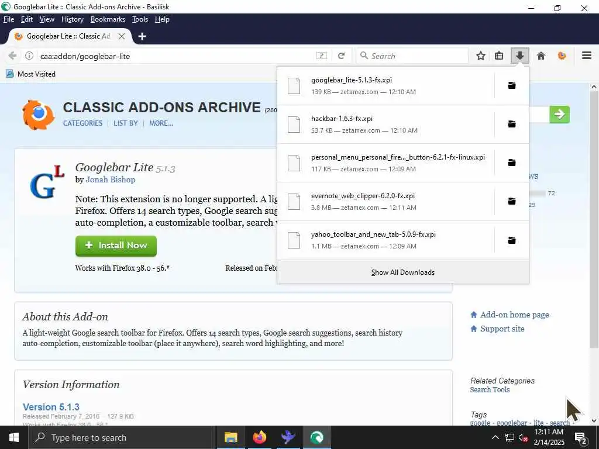Go to home page via home icon

[x=541, y=56]
